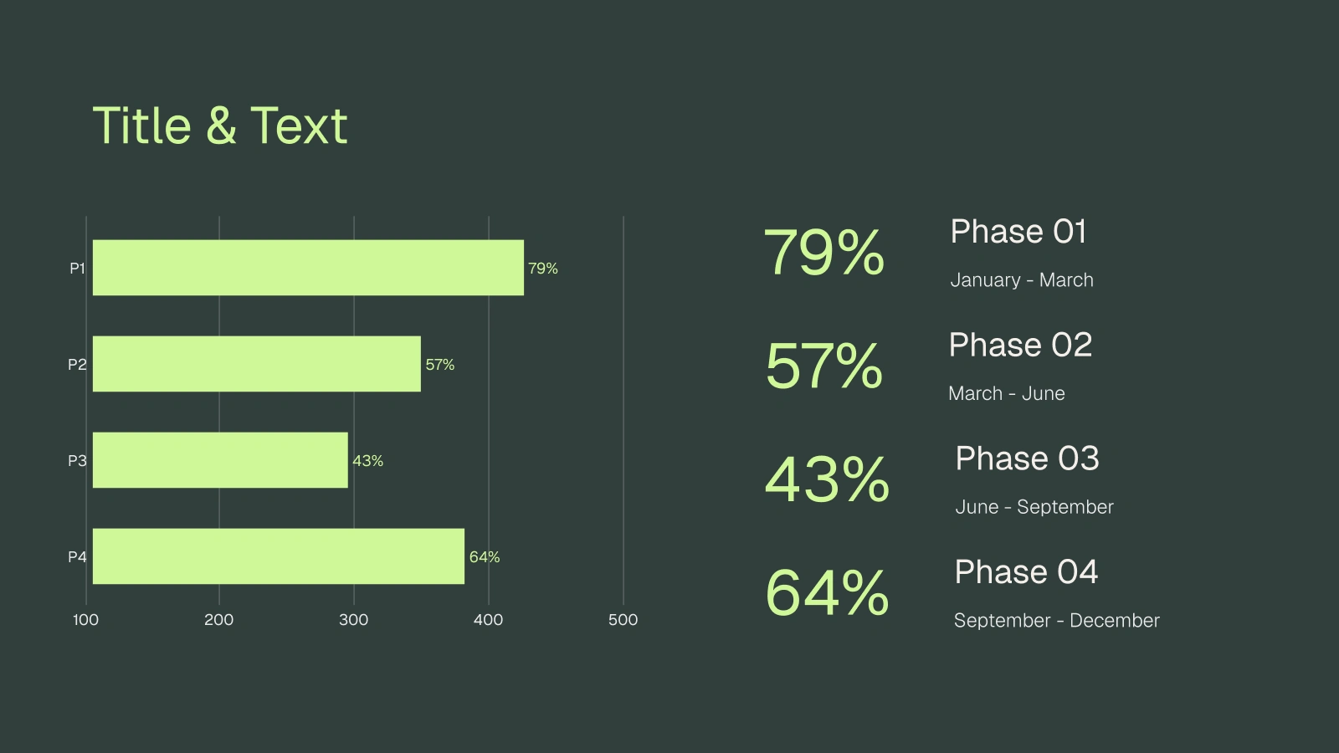This screenshot has width=1339, height=753.
Task: Select the large 43% statistic text
Action: pos(827,480)
